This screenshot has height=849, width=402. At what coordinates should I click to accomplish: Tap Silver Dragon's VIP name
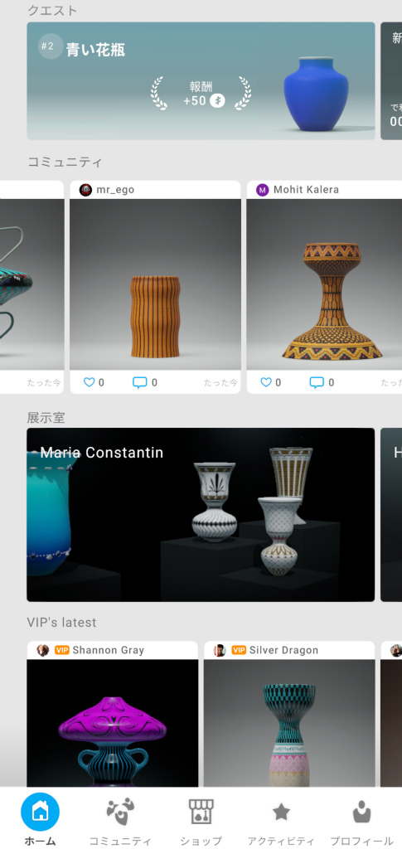point(283,650)
